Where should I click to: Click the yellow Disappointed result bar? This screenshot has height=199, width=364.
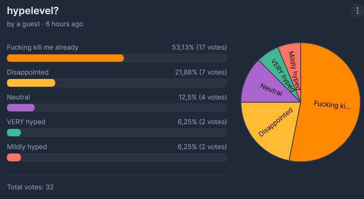(31, 83)
